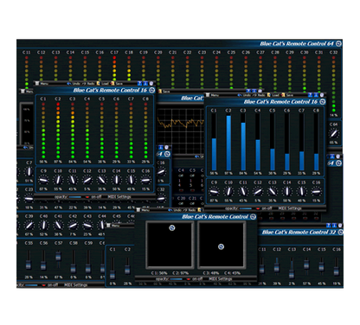The width and height of the screenshot is (360, 325).
Task: Click opacity slider in XY-pad Remote Control window
Action: coord(177,279)
